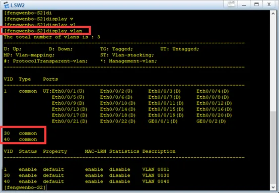Click the 'TG: Tagged;' legend entry
279x193 pixels.
[x=116, y=49]
